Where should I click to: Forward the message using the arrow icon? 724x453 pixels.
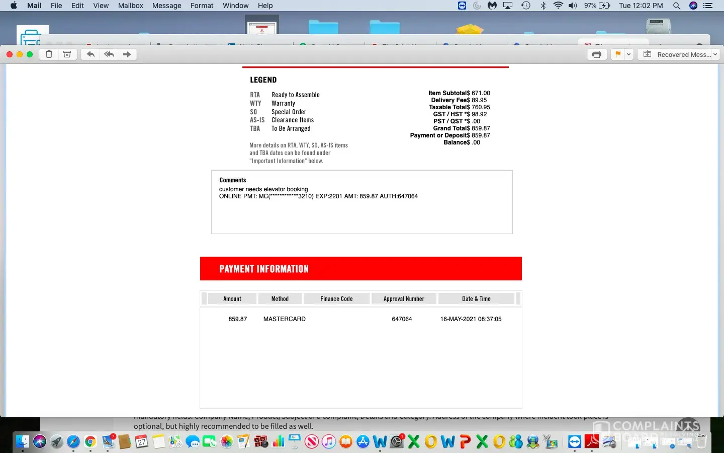click(x=127, y=54)
